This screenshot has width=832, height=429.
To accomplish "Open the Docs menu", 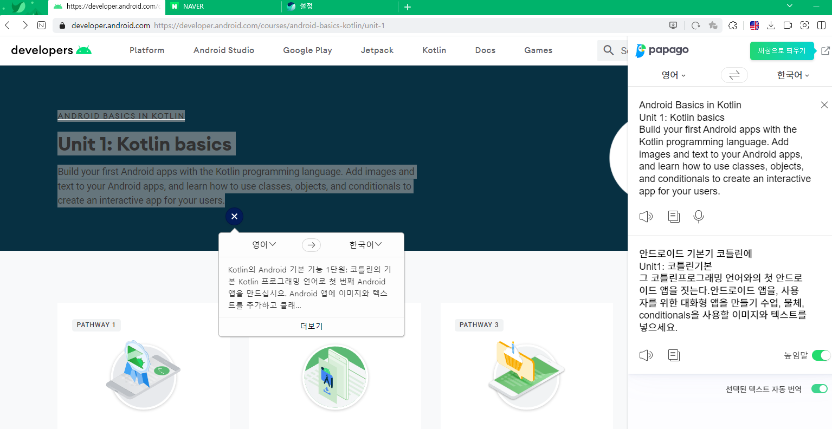I will click(x=485, y=50).
